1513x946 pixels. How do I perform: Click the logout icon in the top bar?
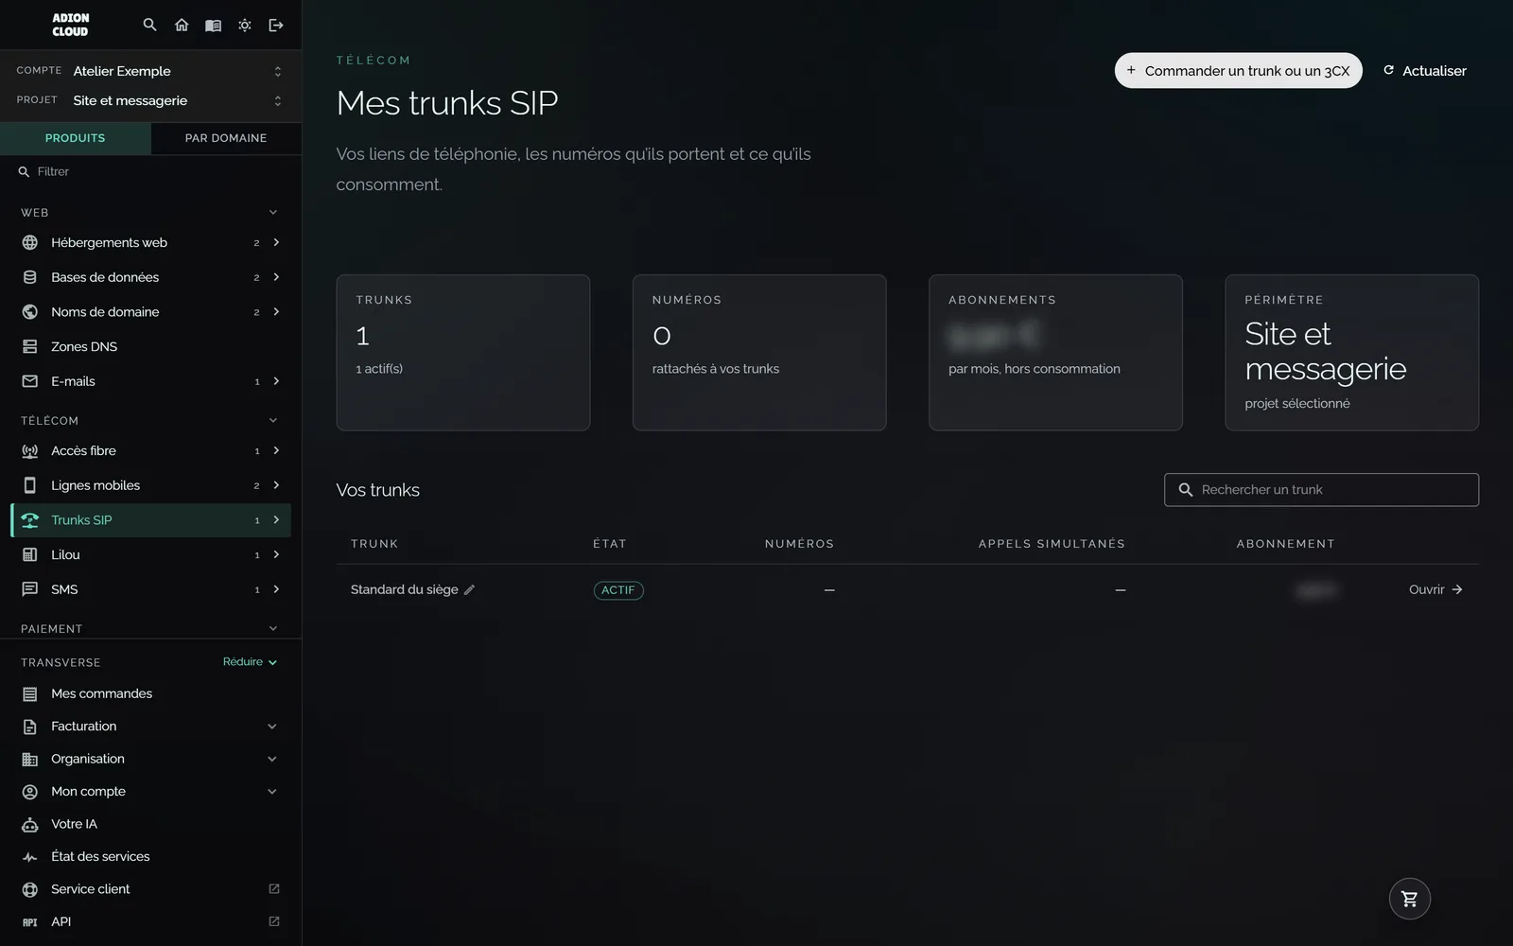coord(276,25)
